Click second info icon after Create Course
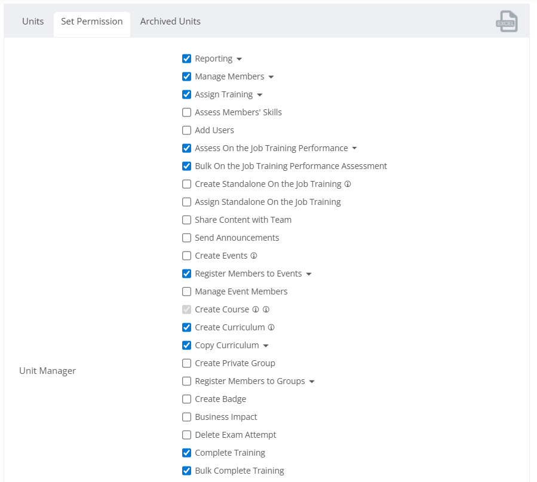The height and width of the screenshot is (482, 537). pyautogui.click(x=266, y=309)
